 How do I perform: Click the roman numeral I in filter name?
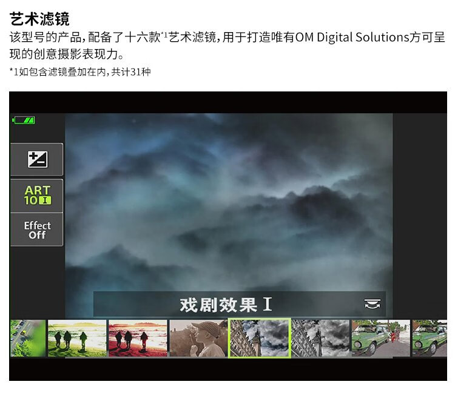[268, 305]
